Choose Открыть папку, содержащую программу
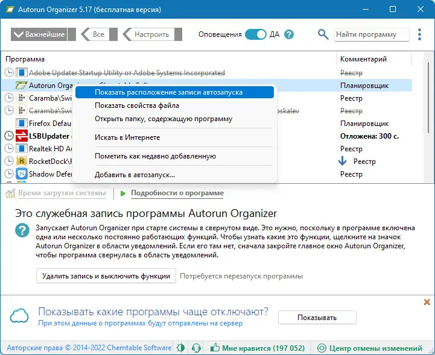The image size is (435, 355). pos(174,119)
